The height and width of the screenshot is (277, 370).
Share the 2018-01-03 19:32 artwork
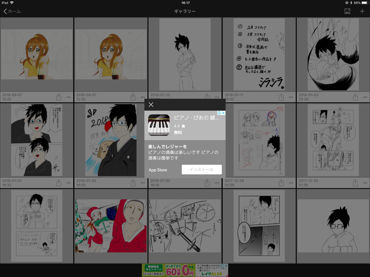[x=59, y=183]
